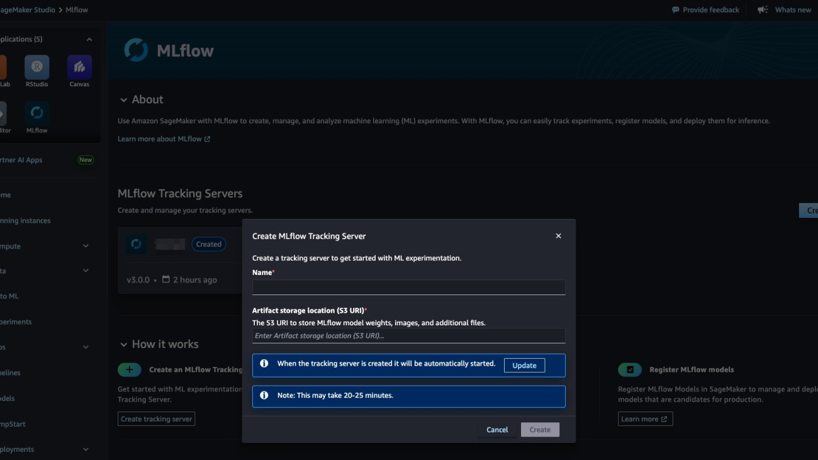Close the Create MLflow Tracking Server dialog
Viewport: 818px width, 460px height.
[x=558, y=236]
